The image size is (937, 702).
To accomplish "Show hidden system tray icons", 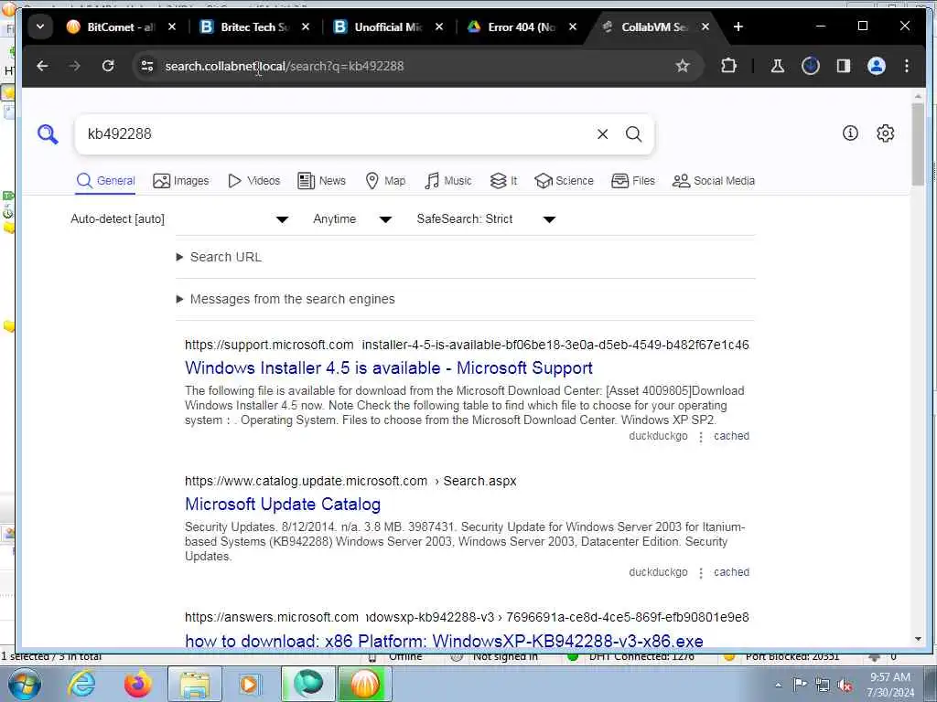I will 778,685.
